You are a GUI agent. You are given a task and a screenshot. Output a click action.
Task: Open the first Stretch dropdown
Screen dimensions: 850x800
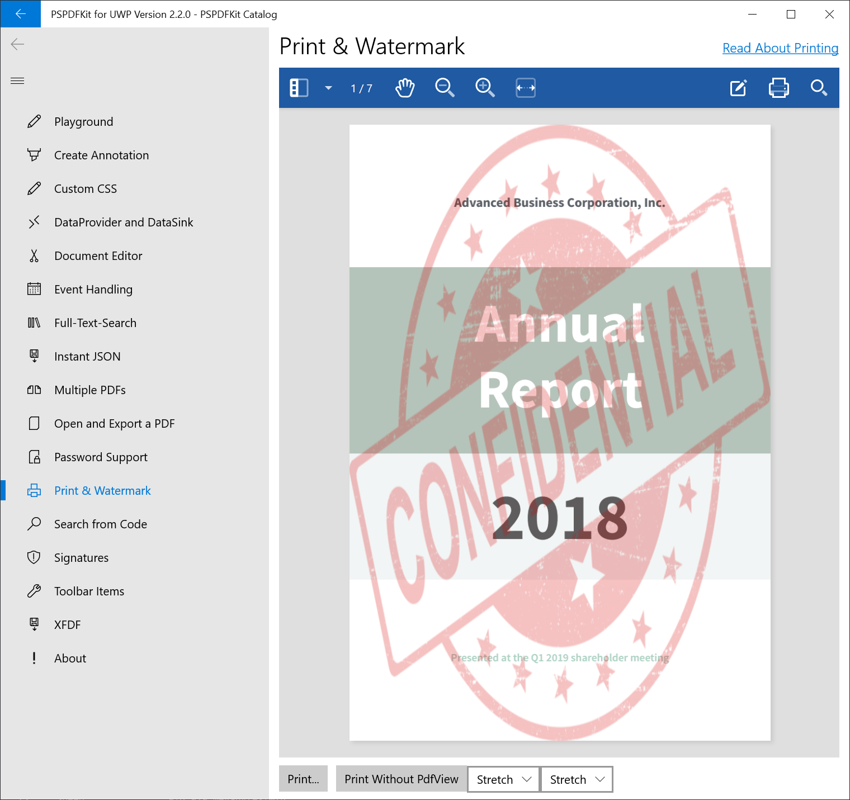click(502, 779)
